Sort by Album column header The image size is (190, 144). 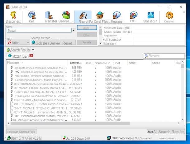pos(162,63)
